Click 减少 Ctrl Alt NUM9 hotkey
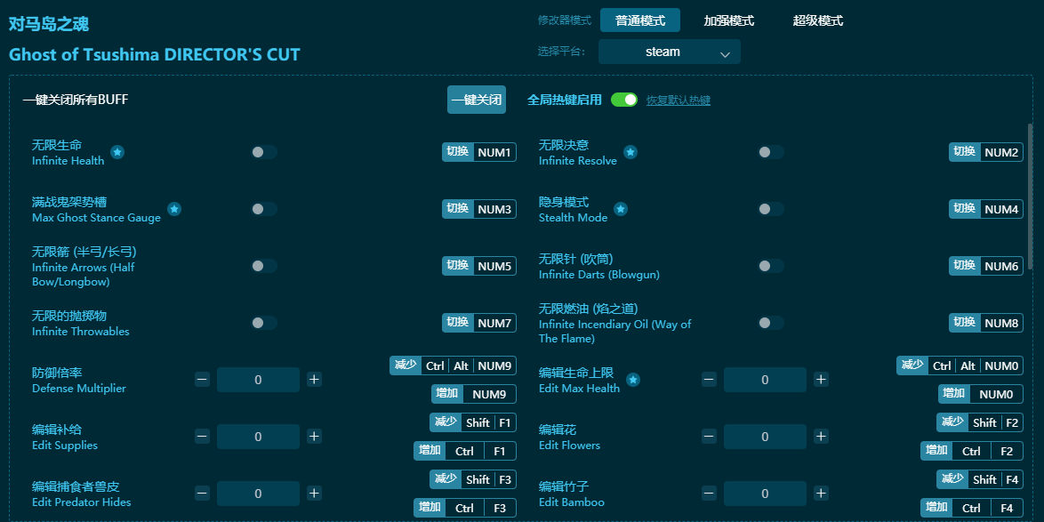This screenshot has height=522, width=1044. (453, 365)
